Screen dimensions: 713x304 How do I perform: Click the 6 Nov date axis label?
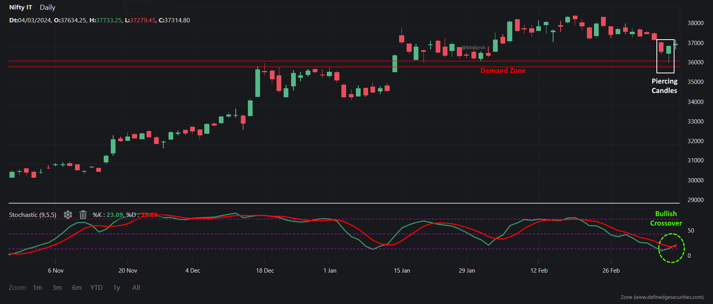56,271
